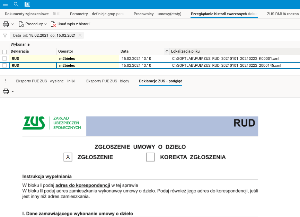
Task: Click the print icon in top toolbar
Action: (x=6, y=24)
